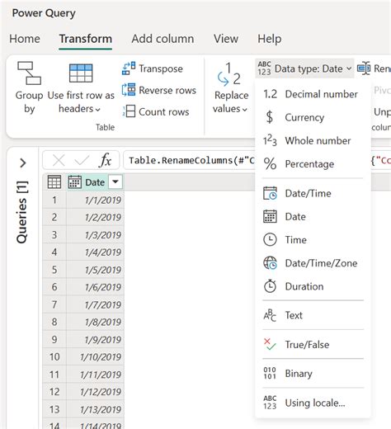Collapse the Data type: Date dropdown

pyautogui.click(x=304, y=68)
